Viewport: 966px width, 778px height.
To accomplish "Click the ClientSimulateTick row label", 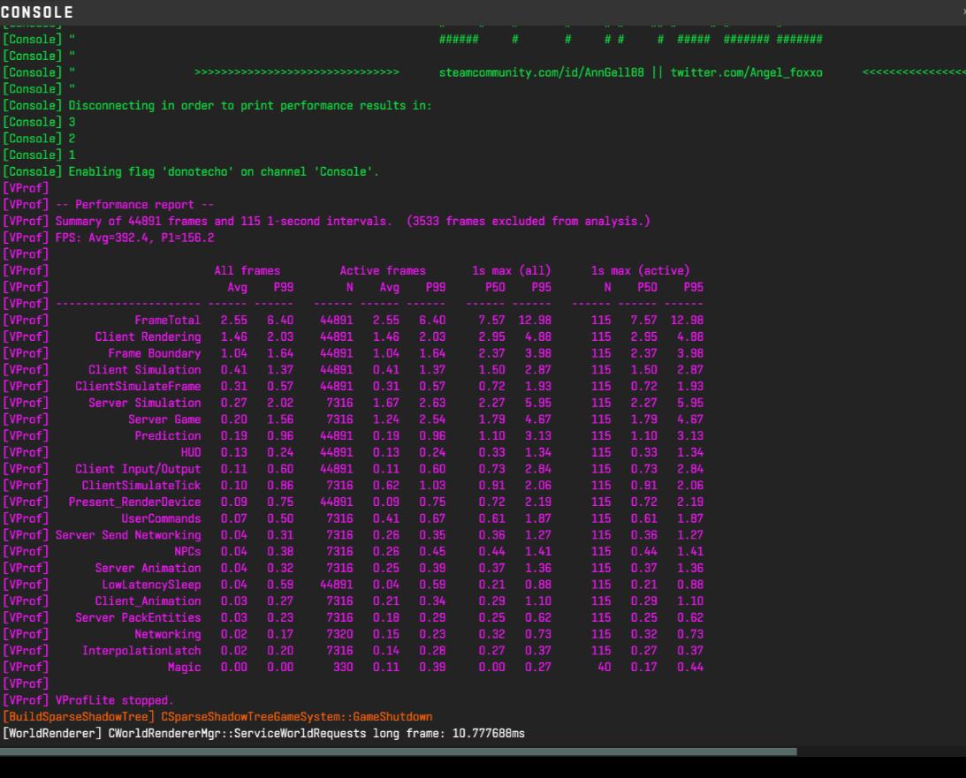I will coord(141,486).
